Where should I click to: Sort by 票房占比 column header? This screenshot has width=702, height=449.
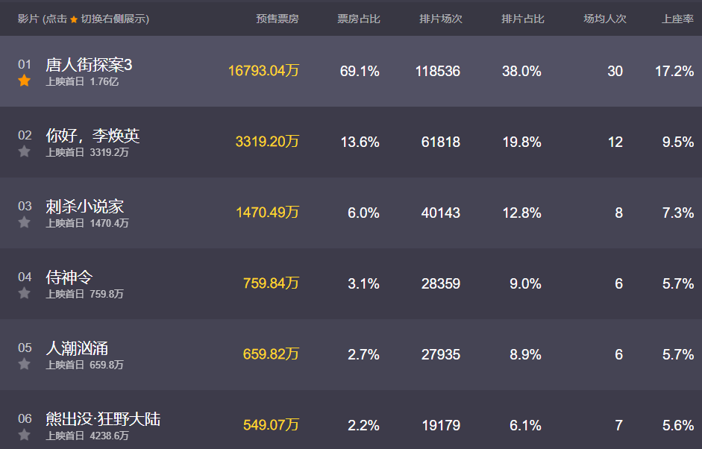coord(359,19)
